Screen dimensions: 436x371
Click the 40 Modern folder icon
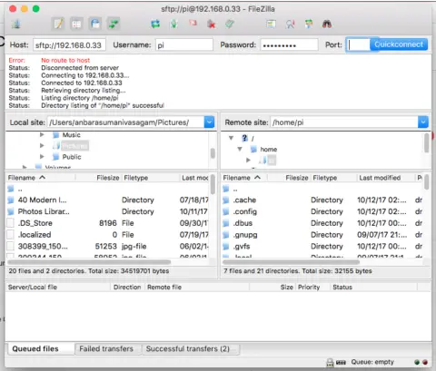point(11,200)
